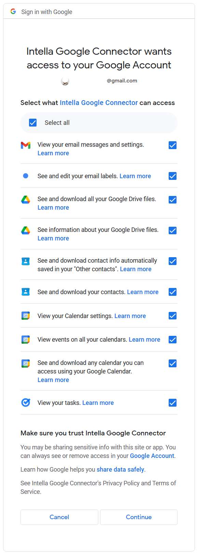Click the Tasks icon beside View your tasks

coord(26,403)
